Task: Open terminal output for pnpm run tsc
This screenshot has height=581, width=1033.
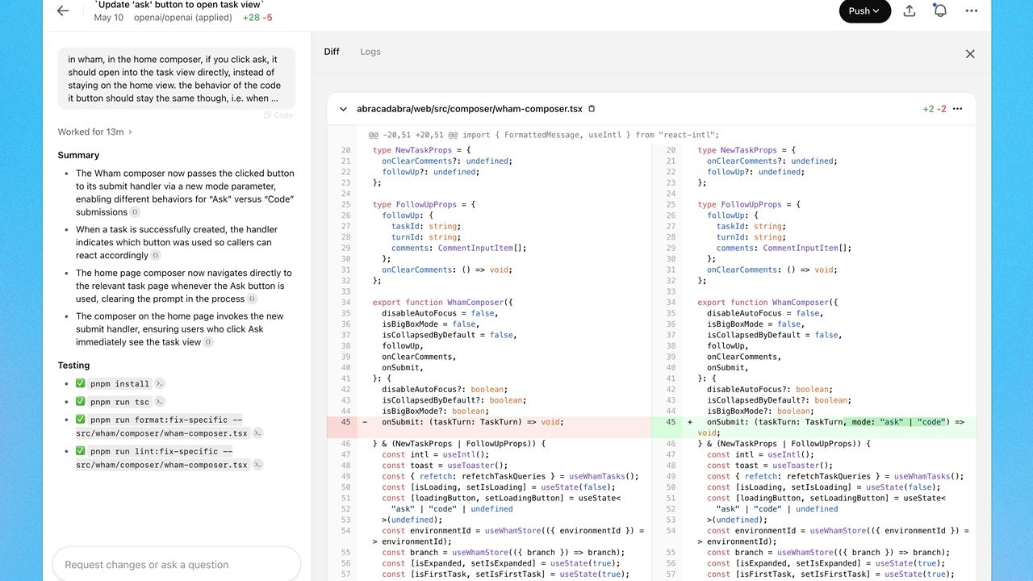Action: [x=160, y=402]
